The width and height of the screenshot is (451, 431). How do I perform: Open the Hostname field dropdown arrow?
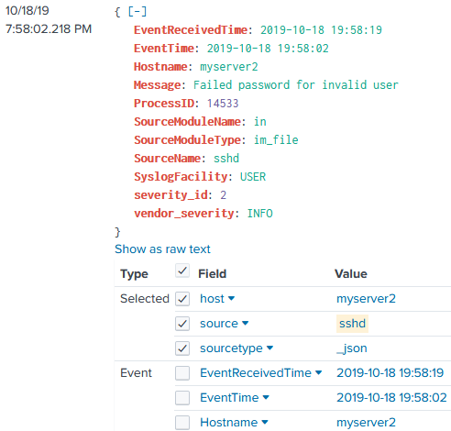265,422
